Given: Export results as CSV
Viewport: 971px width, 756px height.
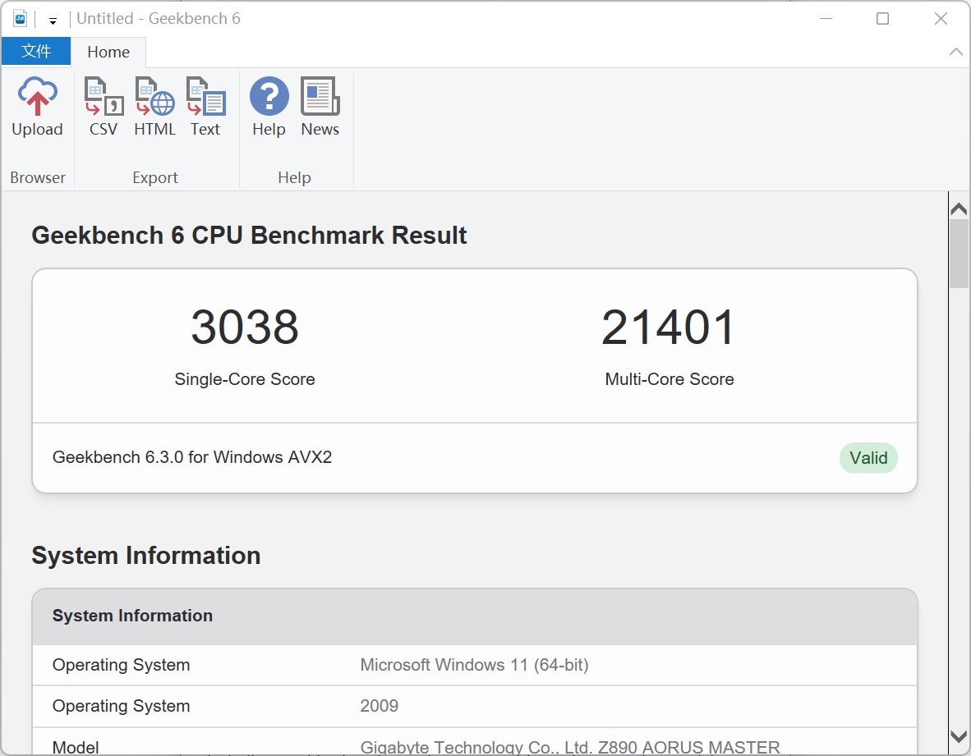Looking at the screenshot, I should [x=104, y=108].
